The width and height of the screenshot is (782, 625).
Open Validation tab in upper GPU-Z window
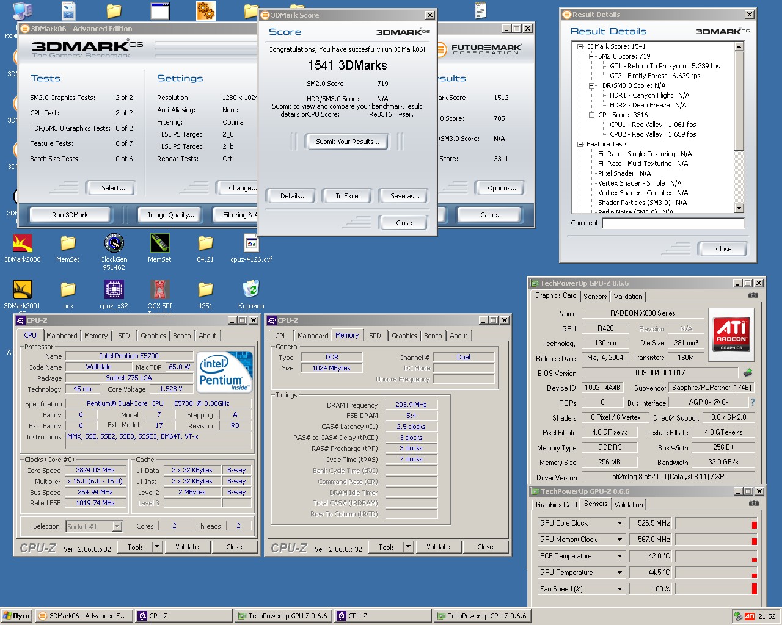628,297
